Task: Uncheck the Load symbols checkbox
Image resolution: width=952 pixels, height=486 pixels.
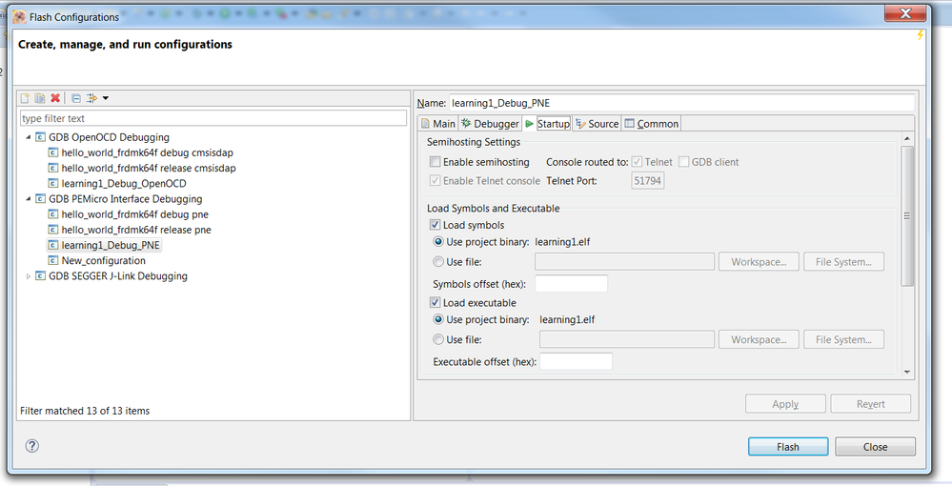Action: point(435,225)
